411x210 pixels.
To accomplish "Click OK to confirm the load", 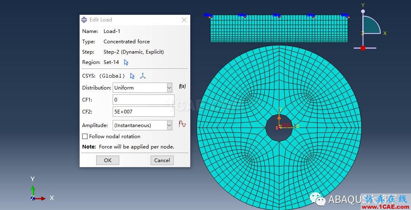I will pyautogui.click(x=108, y=160).
